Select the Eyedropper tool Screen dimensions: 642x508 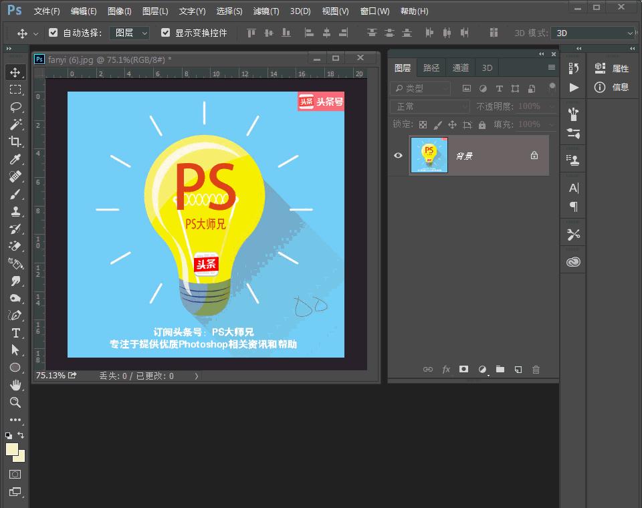pos(15,159)
